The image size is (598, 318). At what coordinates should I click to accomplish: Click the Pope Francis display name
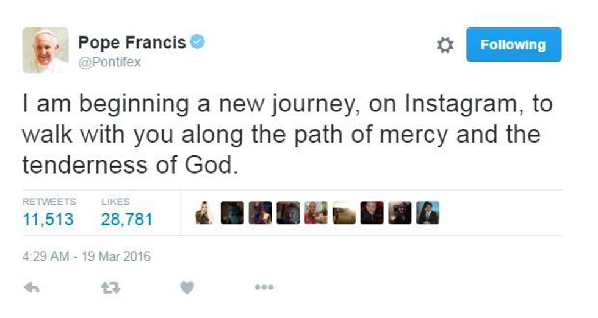tap(132, 43)
